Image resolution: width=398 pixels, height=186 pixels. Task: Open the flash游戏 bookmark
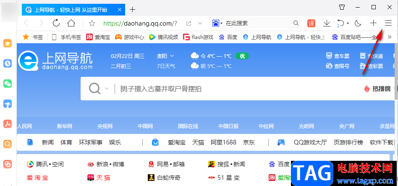click(x=198, y=37)
